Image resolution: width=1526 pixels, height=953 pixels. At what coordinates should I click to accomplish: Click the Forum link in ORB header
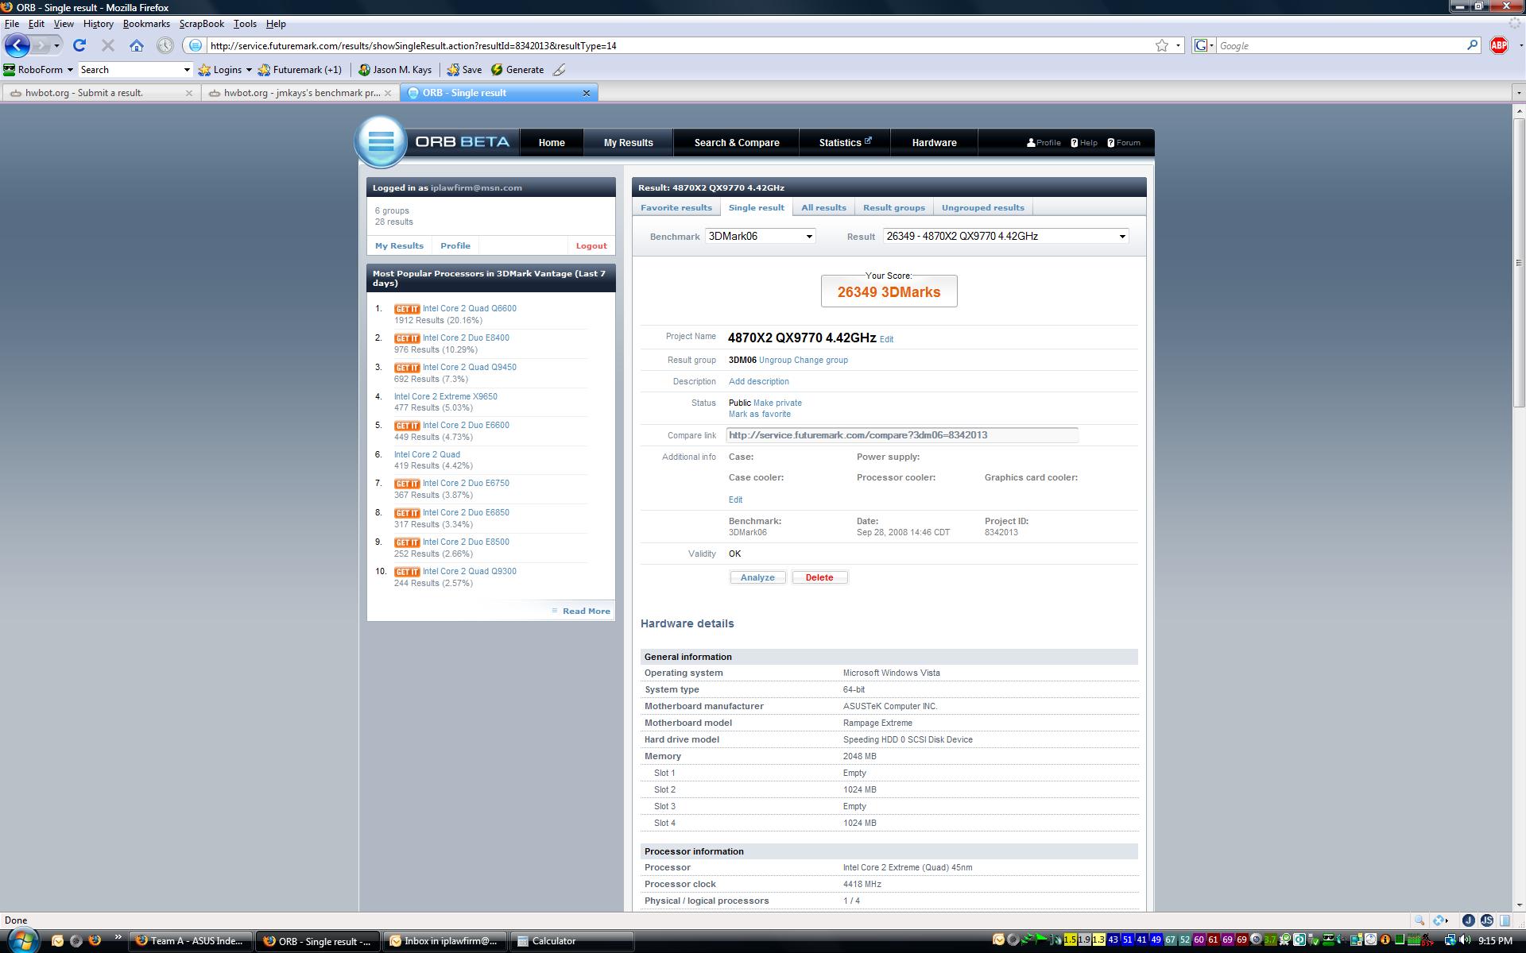pyautogui.click(x=1124, y=143)
